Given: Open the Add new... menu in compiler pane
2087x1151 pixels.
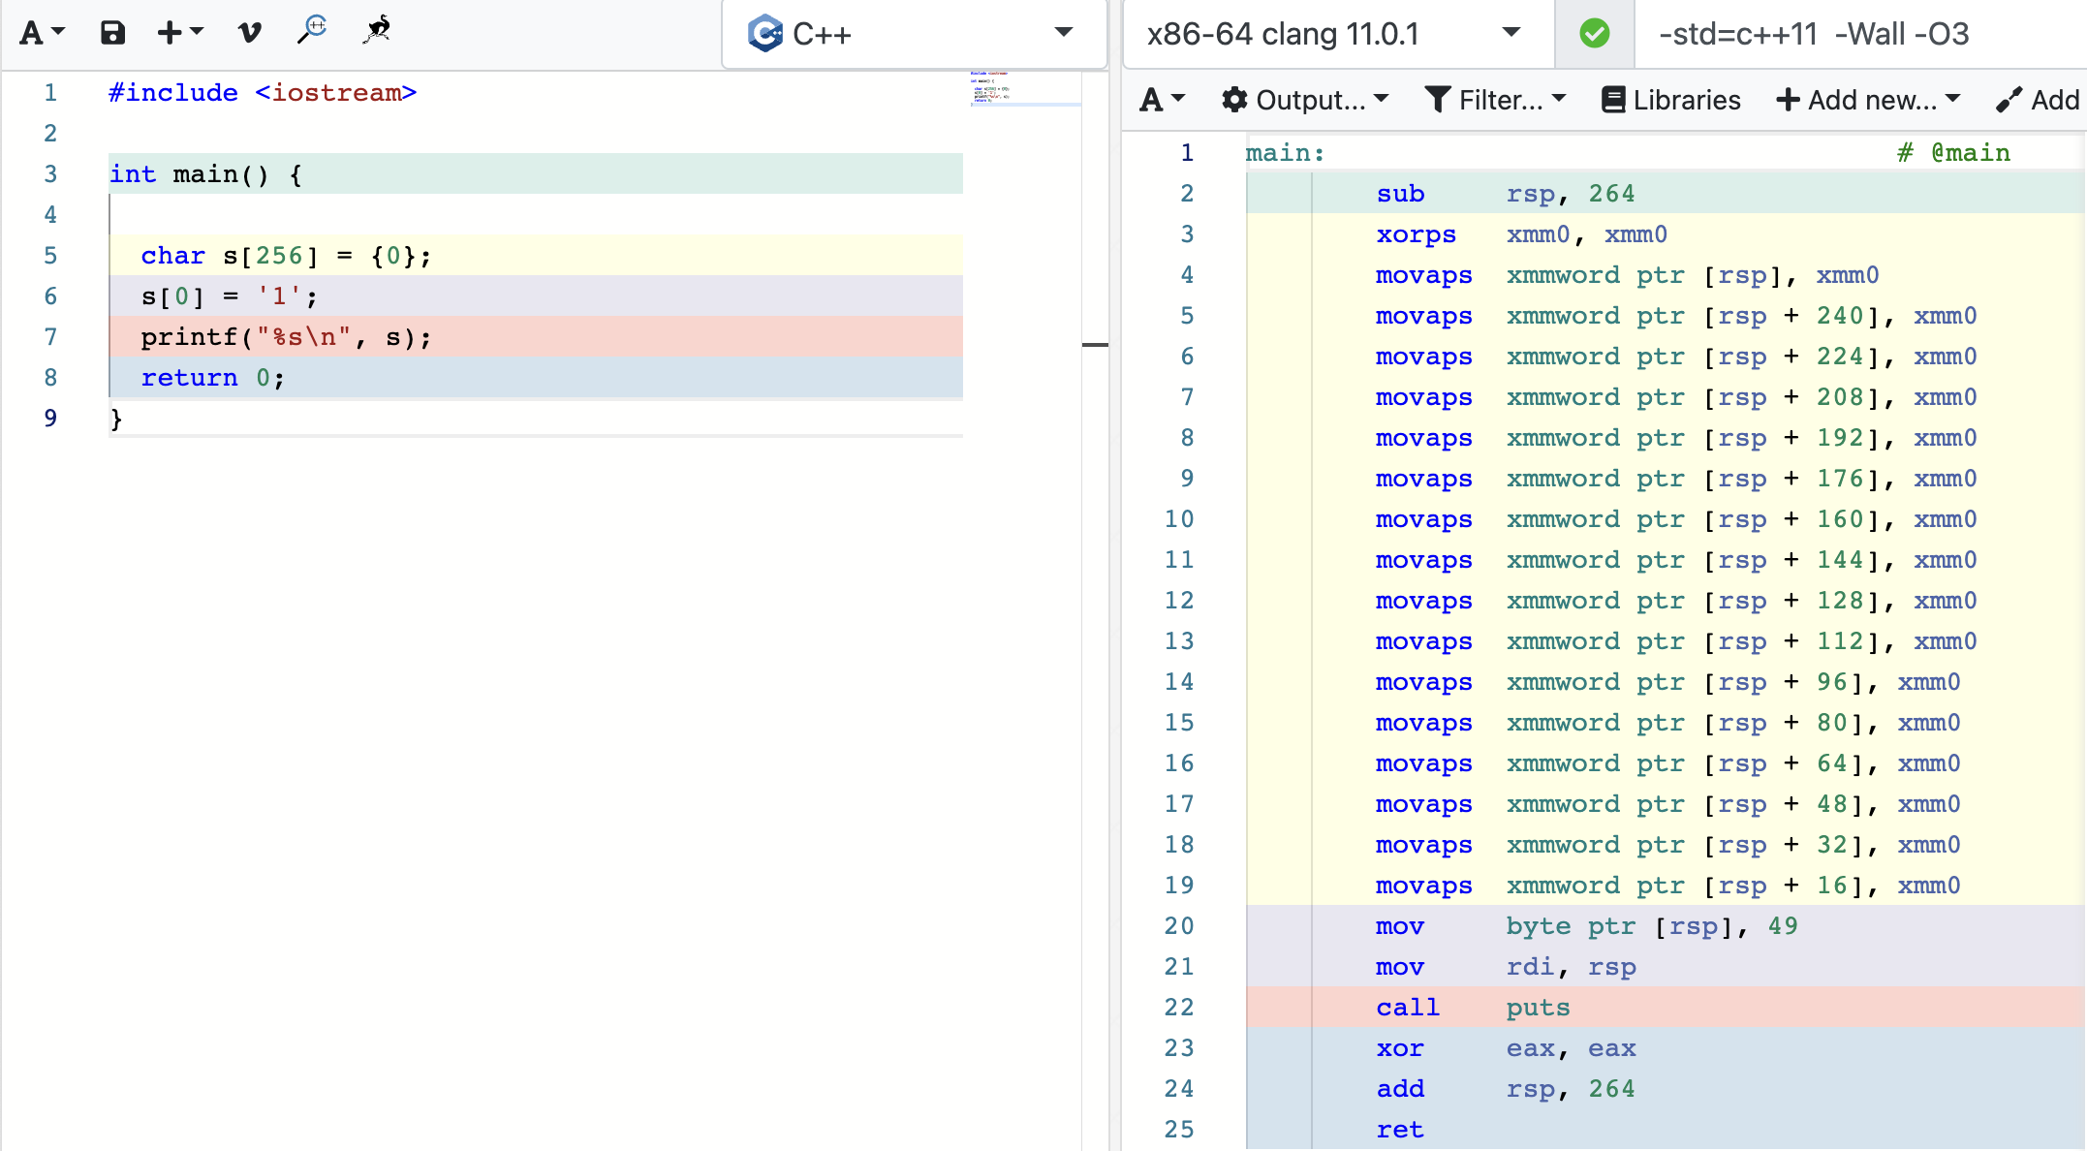Looking at the screenshot, I should (x=1868, y=100).
